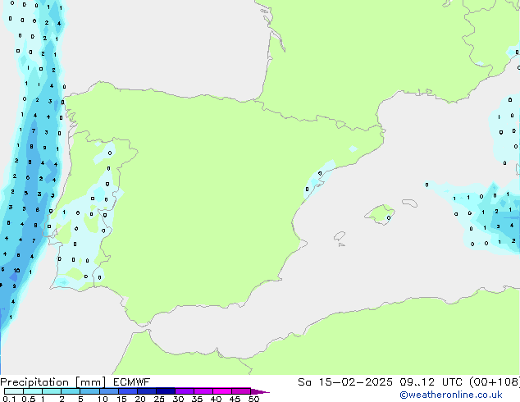Click the 2 to 5 mm legend swatch
This screenshot has height=402, width=520.
point(71,391)
